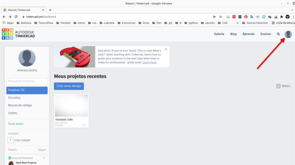
Task: Click the plus icon for Criar coleção
Action: click(10, 140)
